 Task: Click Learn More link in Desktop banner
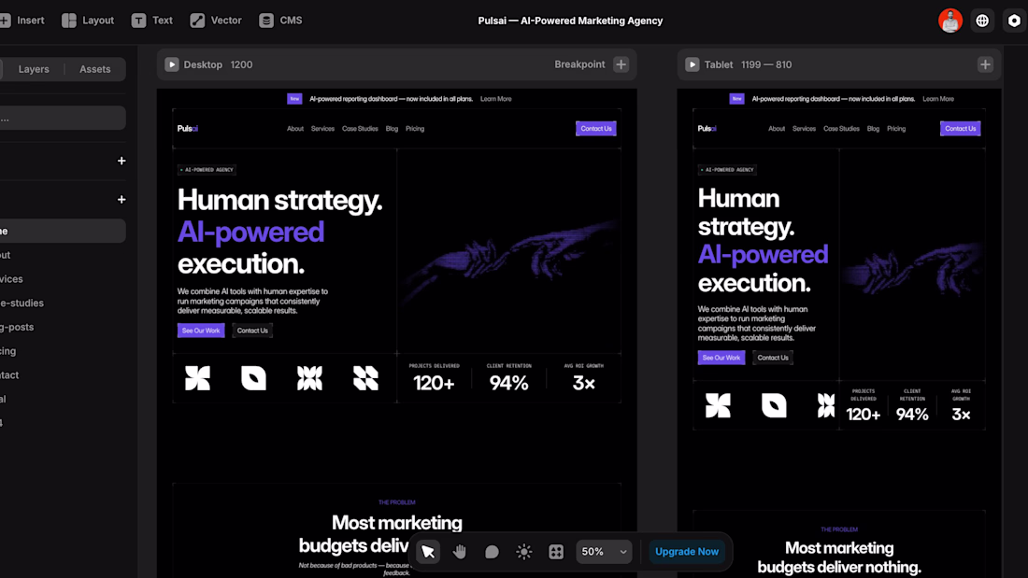[x=495, y=99]
